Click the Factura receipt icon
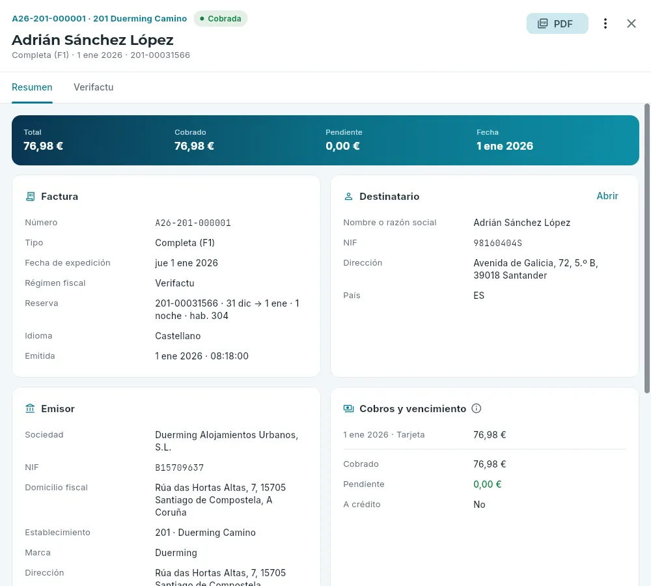This screenshot has width=651, height=586. click(x=31, y=197)
